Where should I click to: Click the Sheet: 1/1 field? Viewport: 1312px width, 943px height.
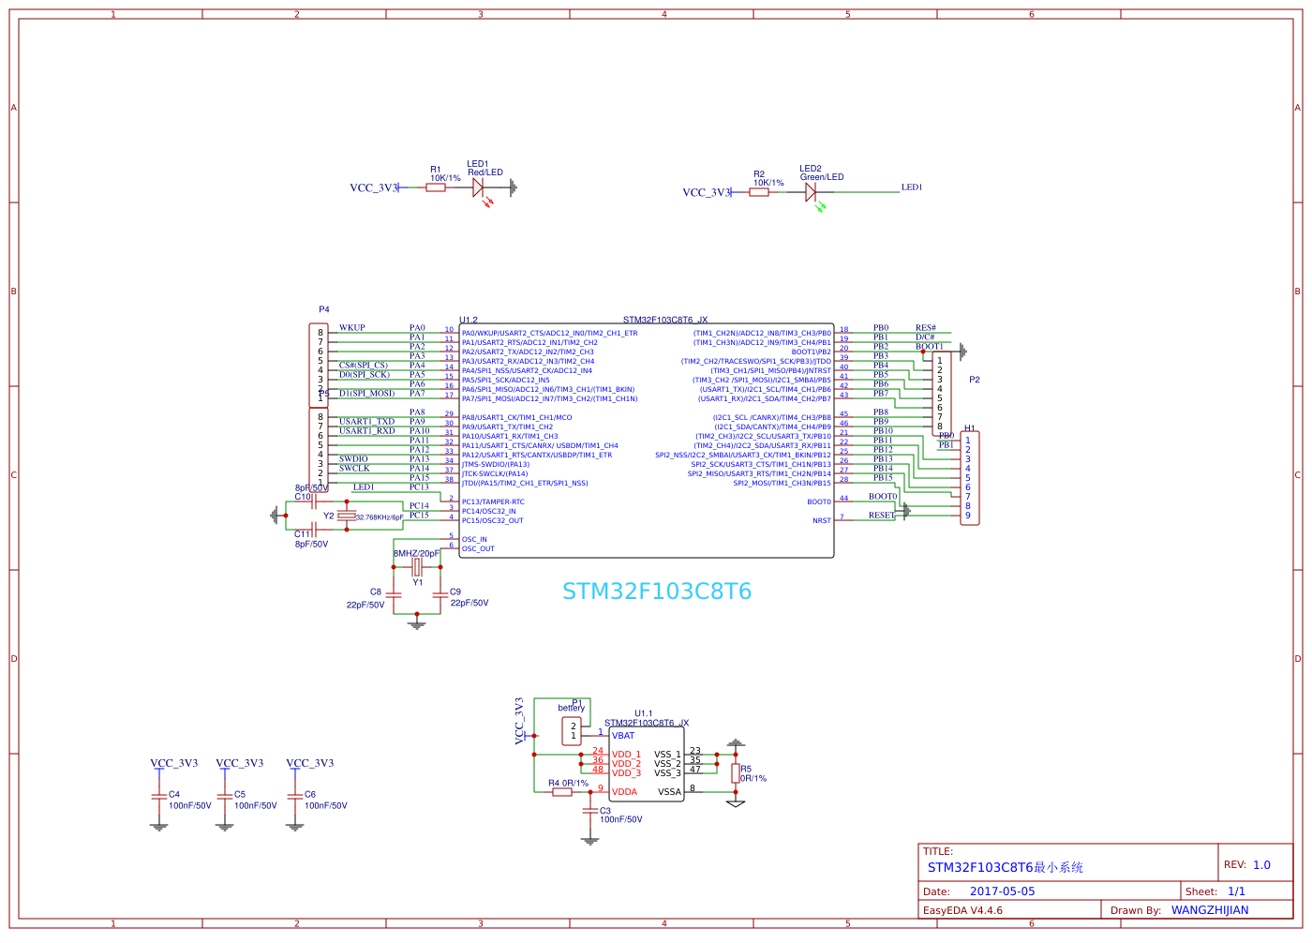pyautogui.click(x=1215, y=891)
